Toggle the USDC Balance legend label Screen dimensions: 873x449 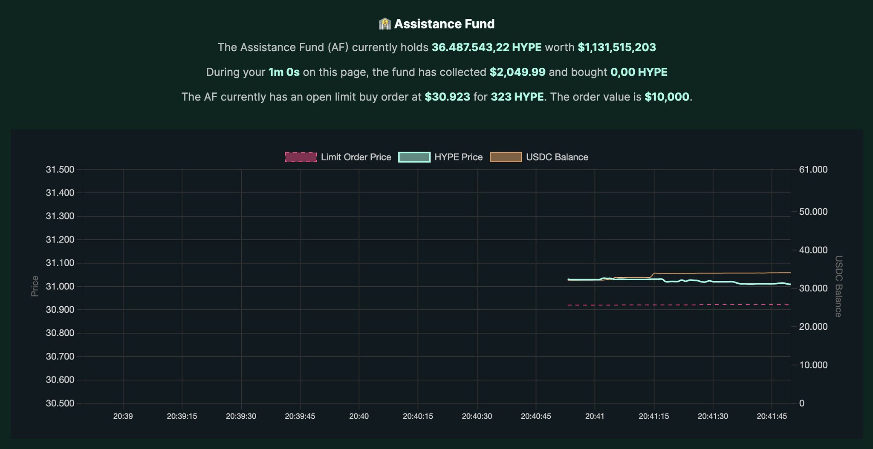(x=557, y=157)
